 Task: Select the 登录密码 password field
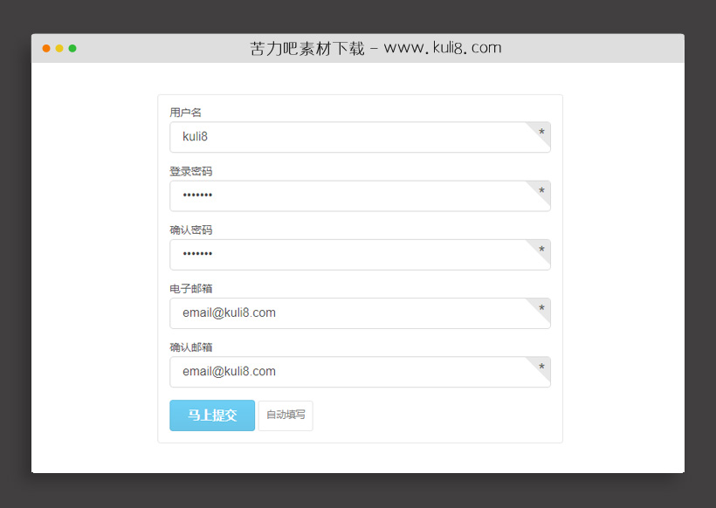click(x=349, y=196)
